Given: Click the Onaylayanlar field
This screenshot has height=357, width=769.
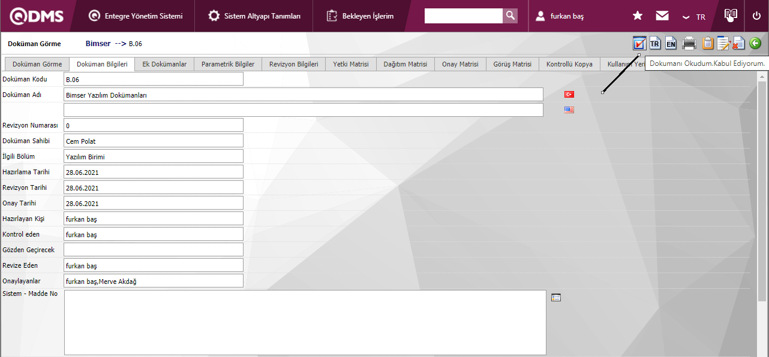Looking at the screenshot, I should tap(154, 281).
